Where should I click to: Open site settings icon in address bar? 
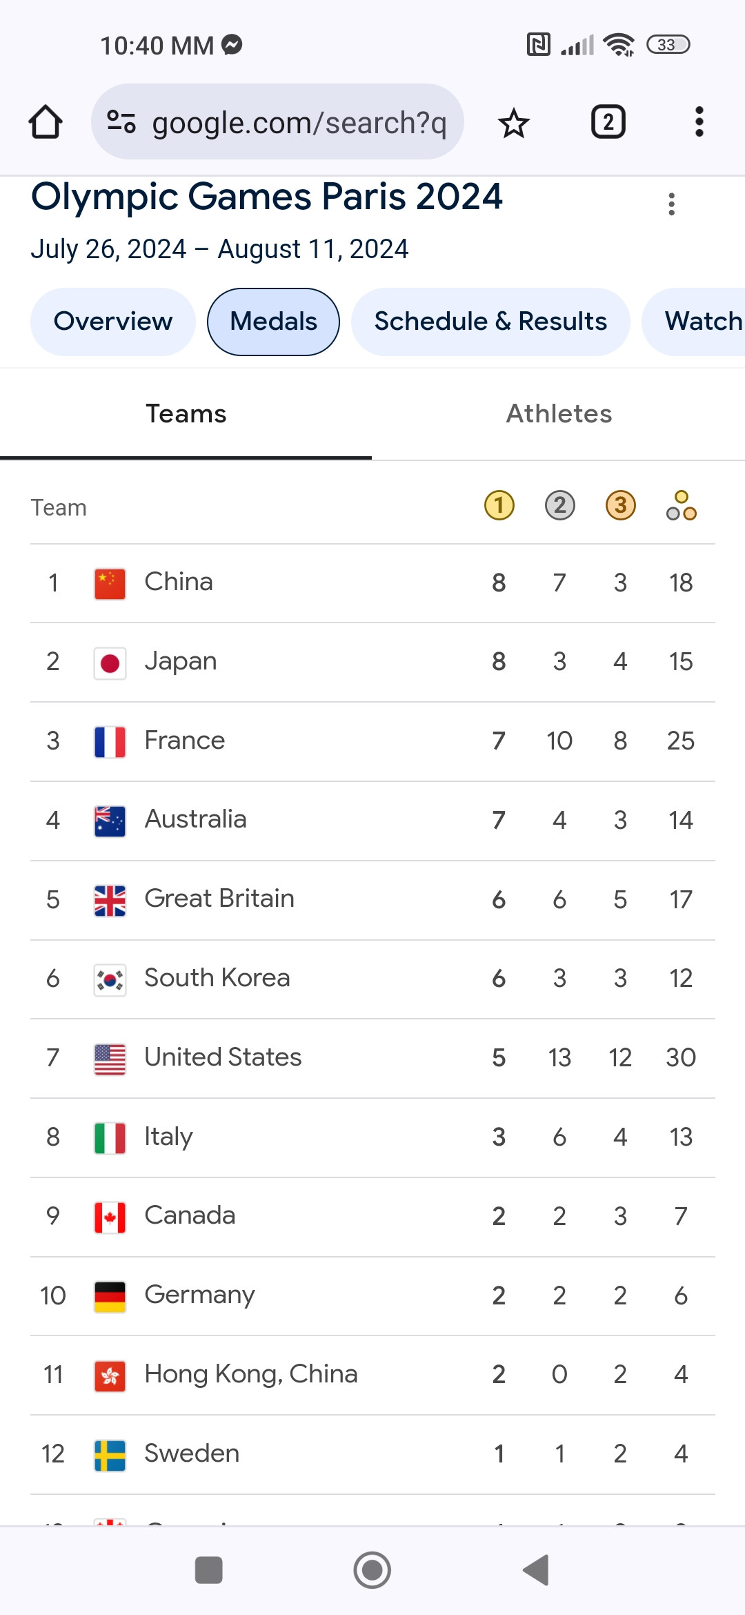(121, 122)
